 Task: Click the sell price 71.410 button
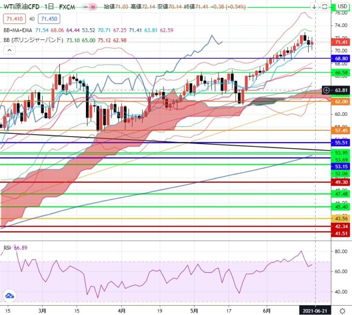tap(13, 19)
